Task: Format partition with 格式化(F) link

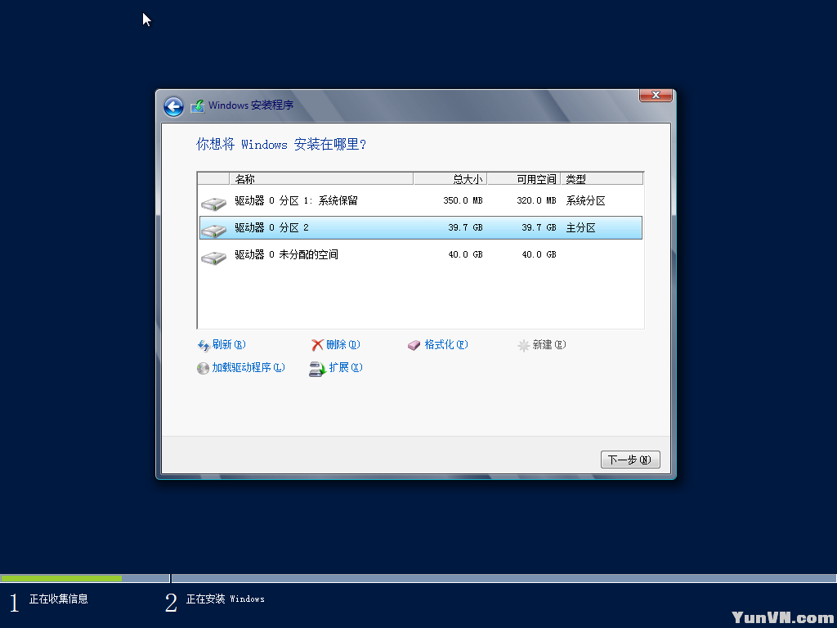Action: tap(445, 344)
